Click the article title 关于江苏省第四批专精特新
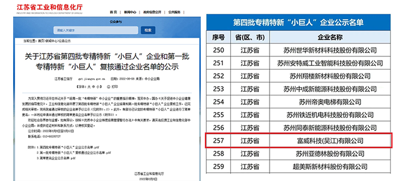The image size is (407, 181). coord(107,62)
